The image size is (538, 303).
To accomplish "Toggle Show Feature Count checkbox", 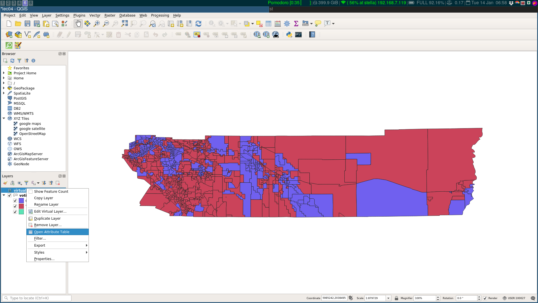I will point(31,192).
